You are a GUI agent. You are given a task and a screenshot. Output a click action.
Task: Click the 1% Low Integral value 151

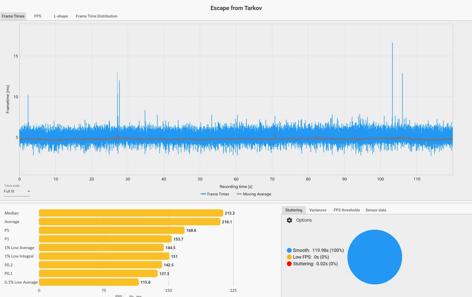pyautogui.click(x=174, y=256)
